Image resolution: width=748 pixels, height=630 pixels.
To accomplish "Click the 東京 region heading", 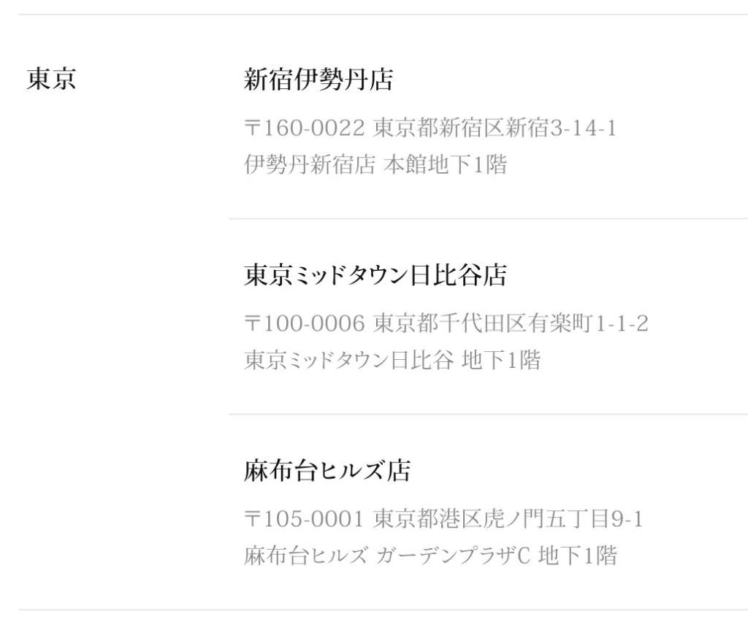I will [51, 80].
